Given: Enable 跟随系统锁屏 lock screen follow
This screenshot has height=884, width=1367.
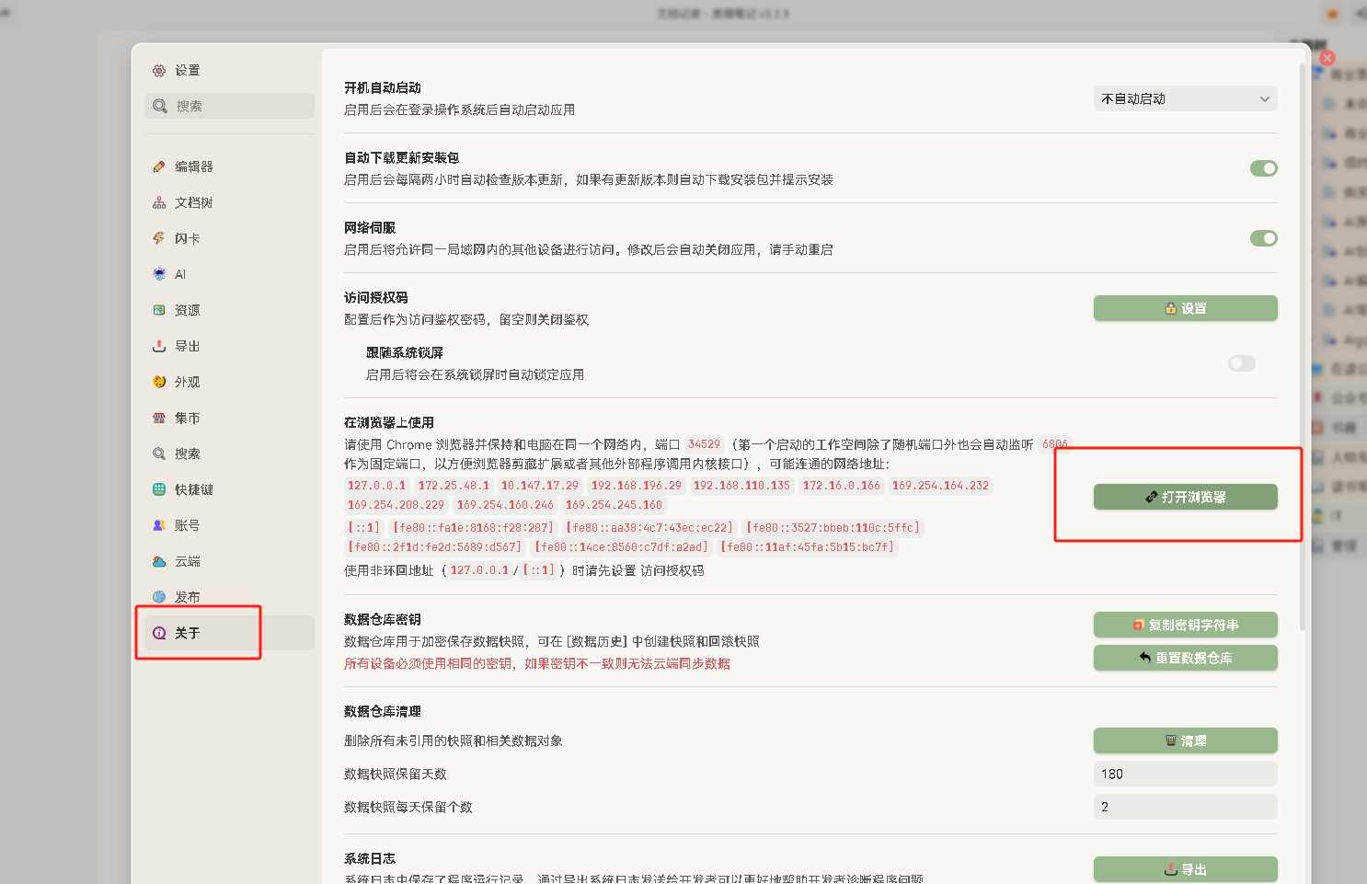Looking at the screenshot, I should (x=1241, y=363).
